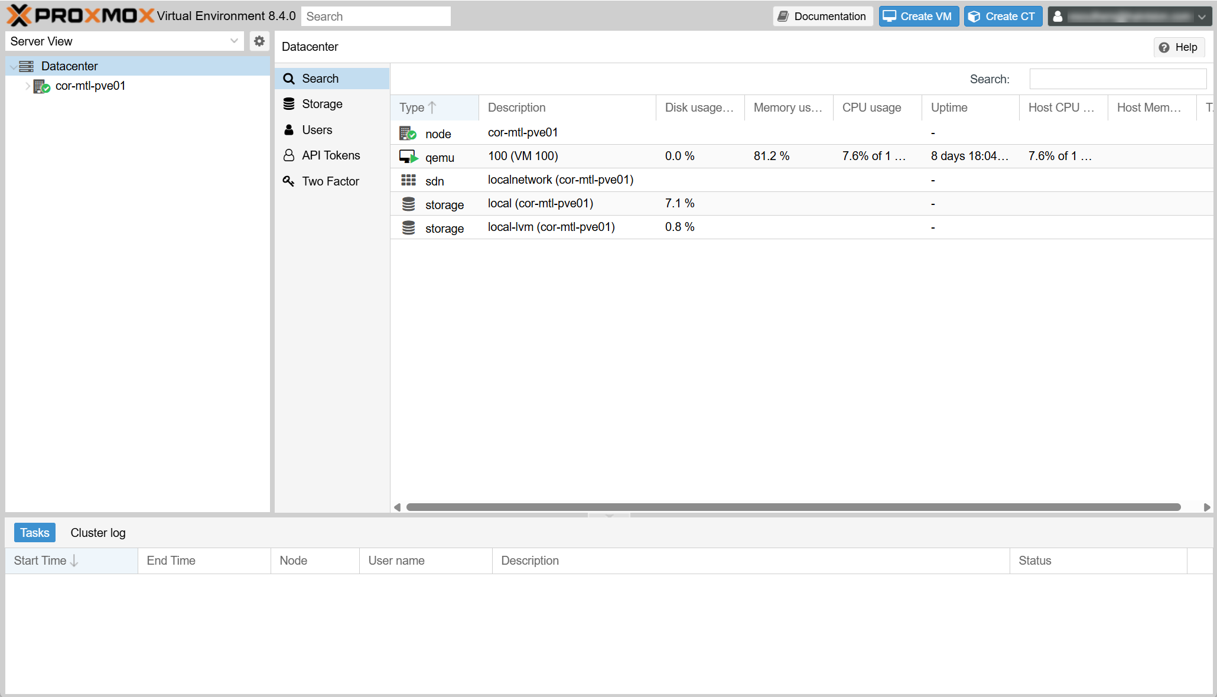This screenshot has height=697, width=1217.
Task: Click the User name column header
Action: pyautogui.click(x=426, y=561)
